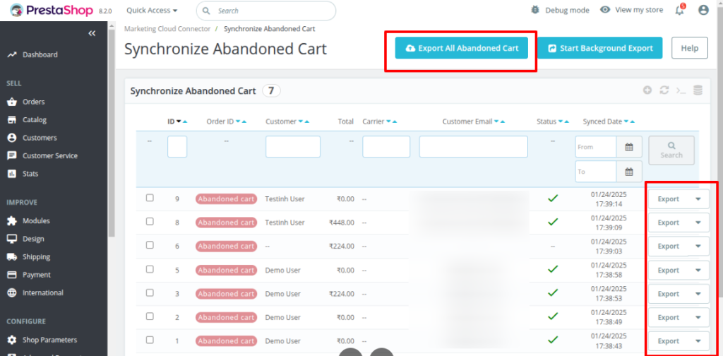
Task: Click Start Background Export button
Action: [x=600, y=48]
